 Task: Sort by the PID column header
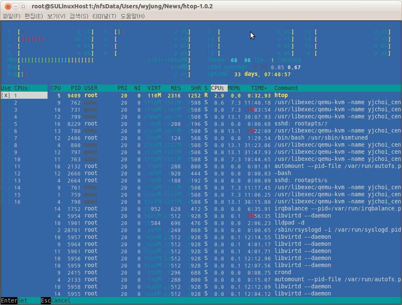coord(75,88)
